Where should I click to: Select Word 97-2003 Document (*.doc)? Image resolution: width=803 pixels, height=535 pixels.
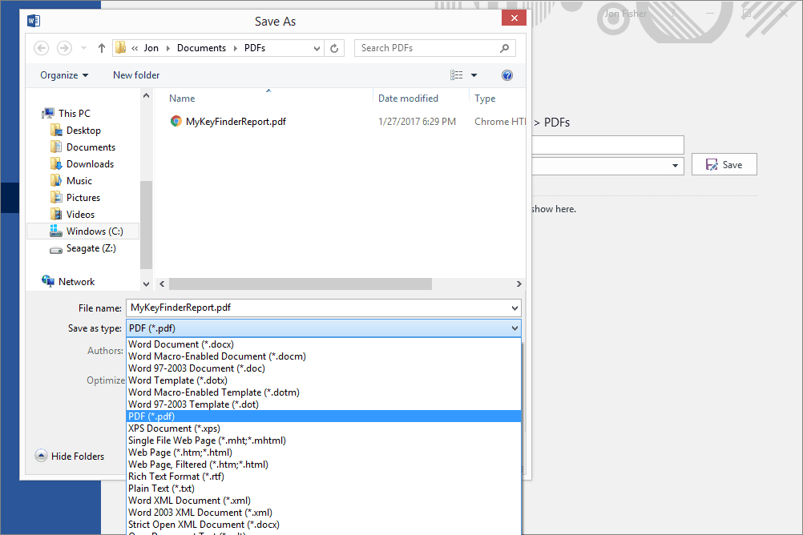tap(324, 368)
